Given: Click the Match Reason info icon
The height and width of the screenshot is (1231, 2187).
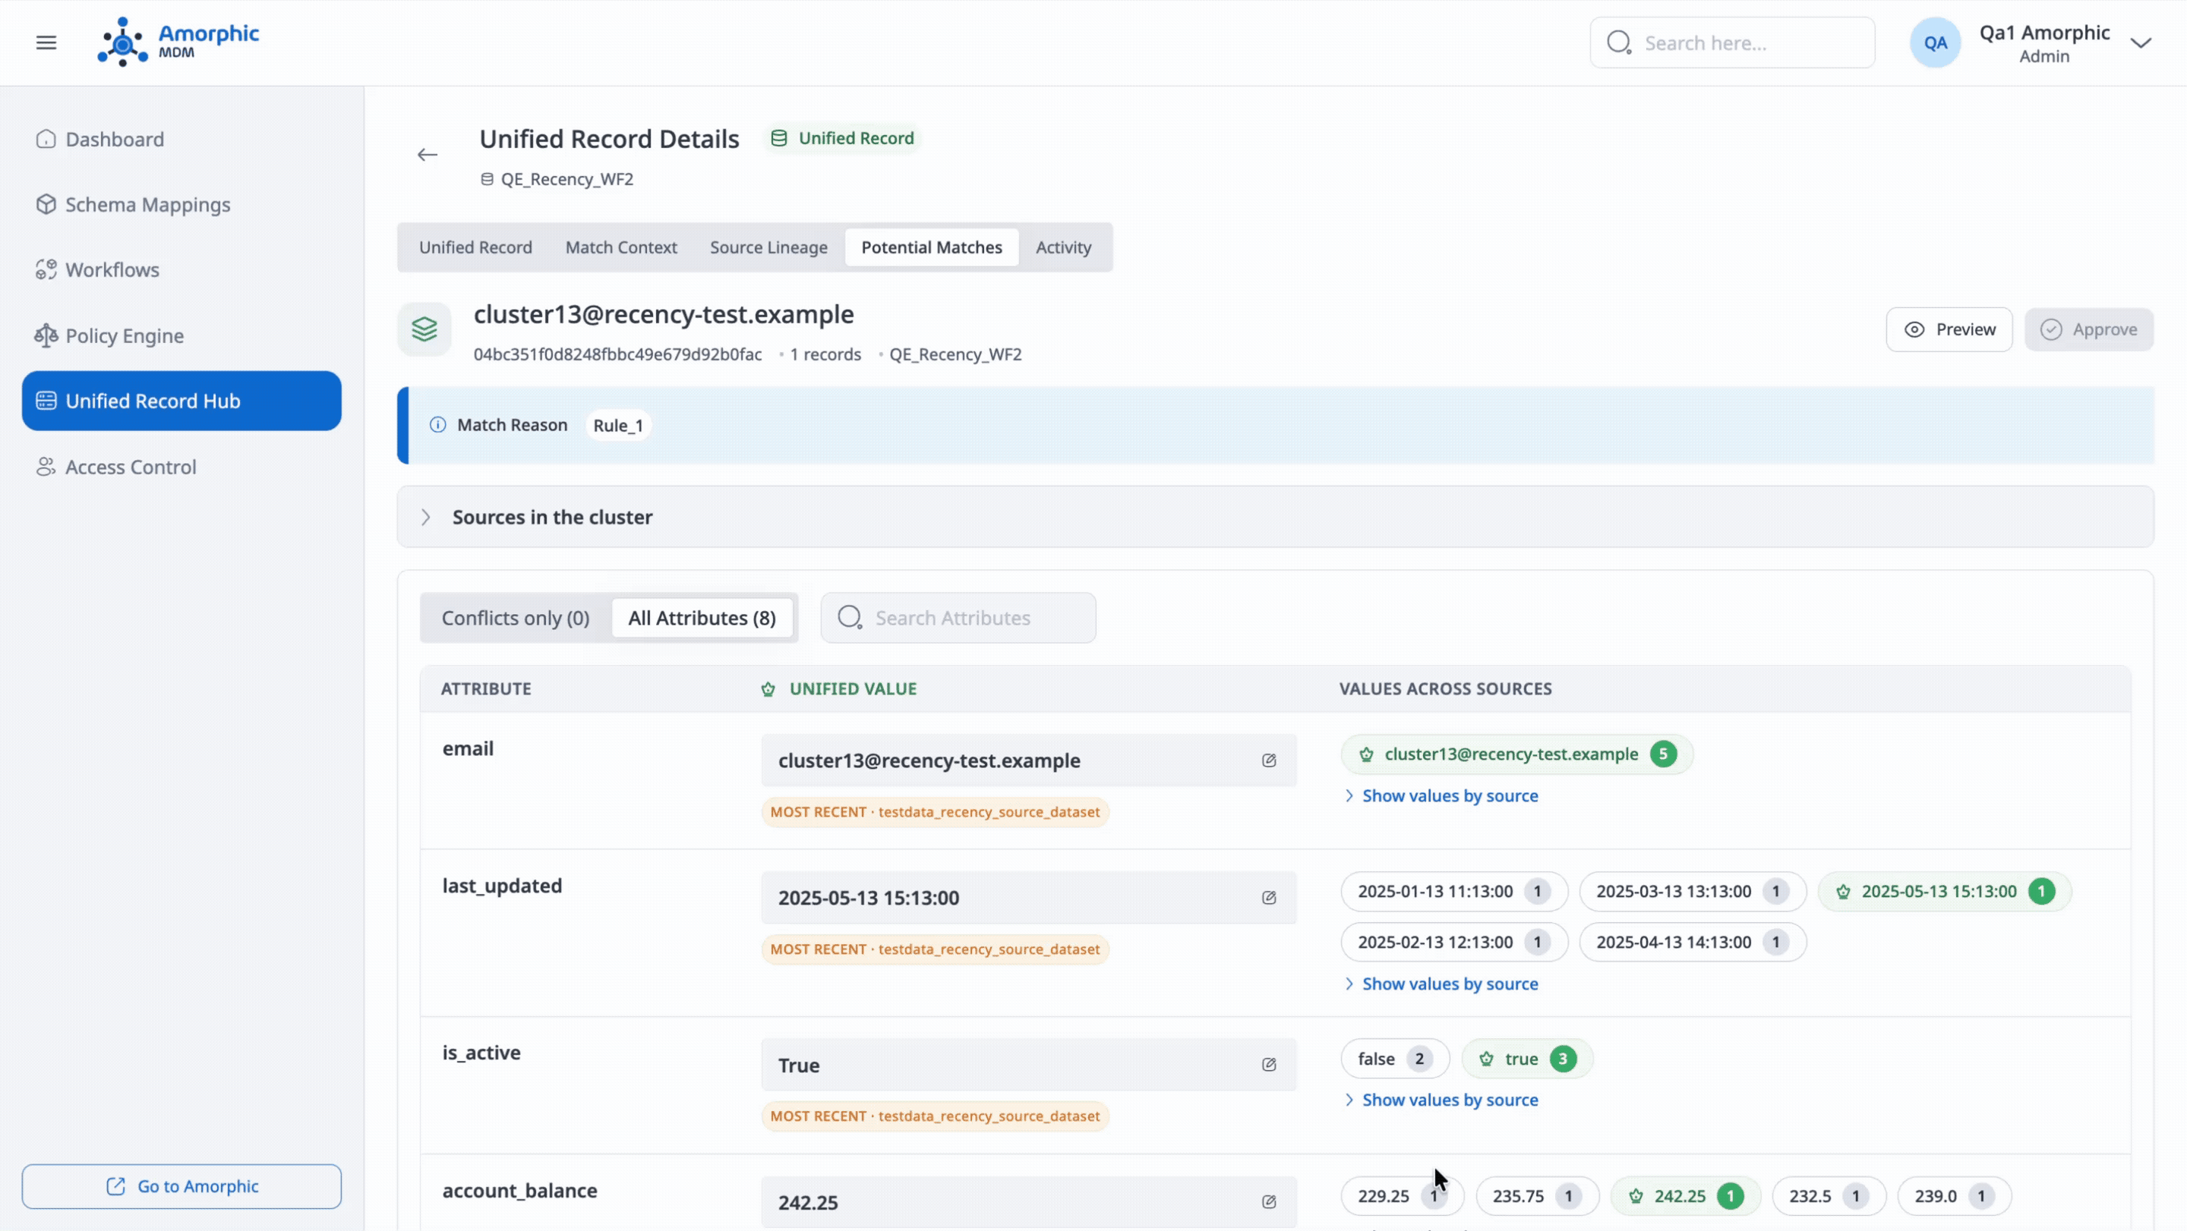Looking at the screenshot, I should 437,425.
